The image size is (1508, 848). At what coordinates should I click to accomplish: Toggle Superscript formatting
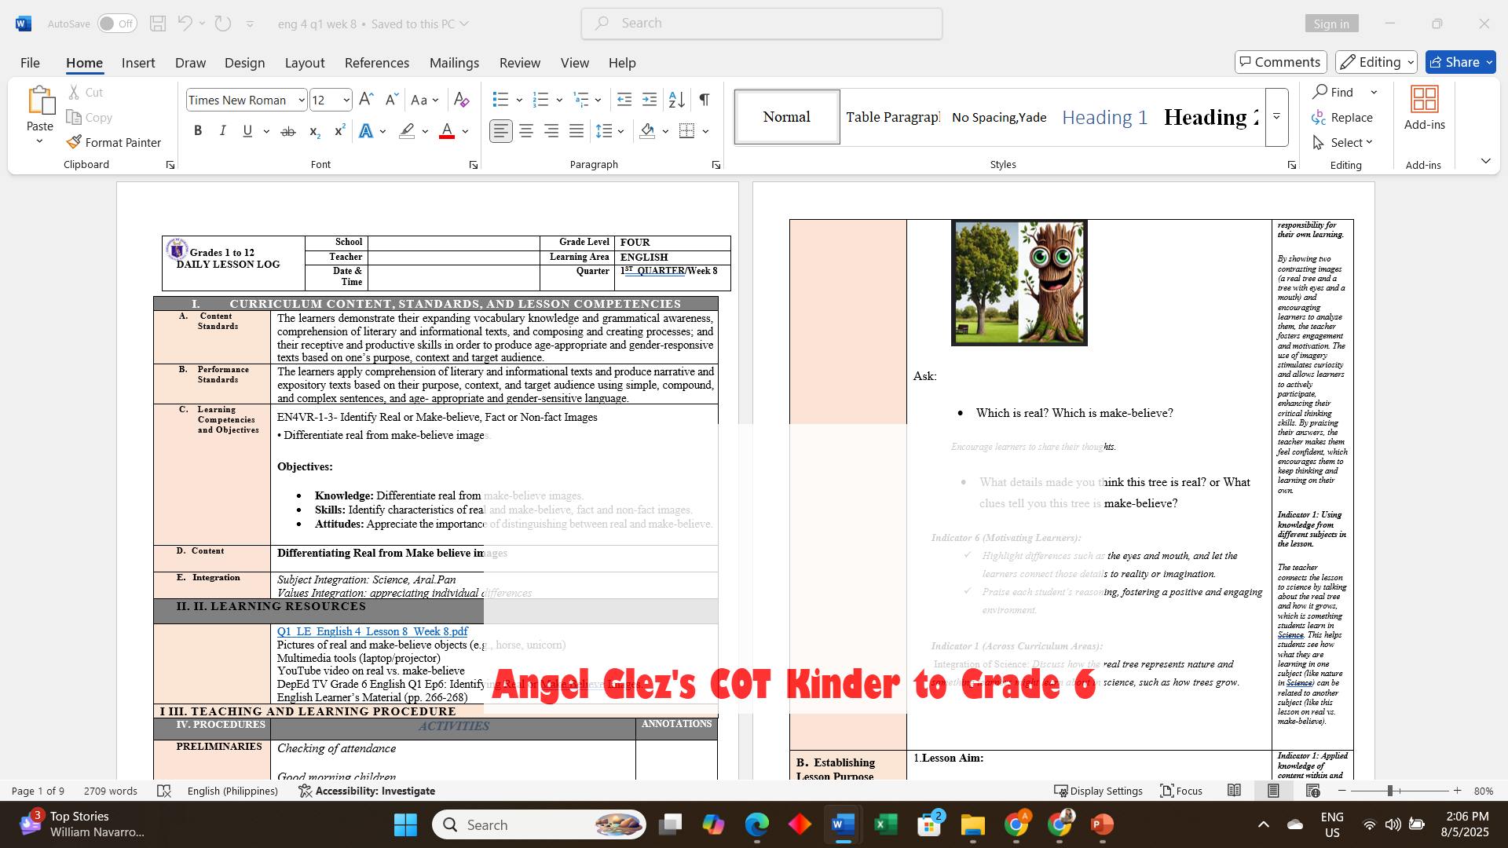[339, 131]
